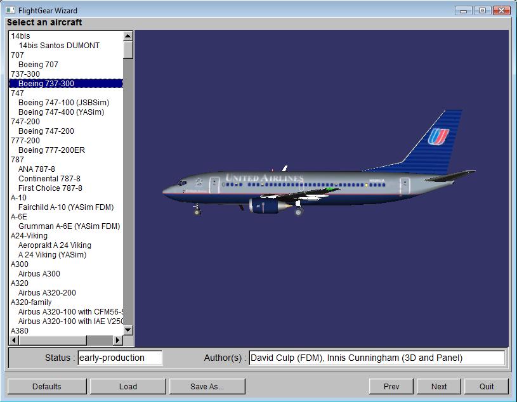The image size is (517, 402).
Task: Click the Load button
Action: (128, 386)
